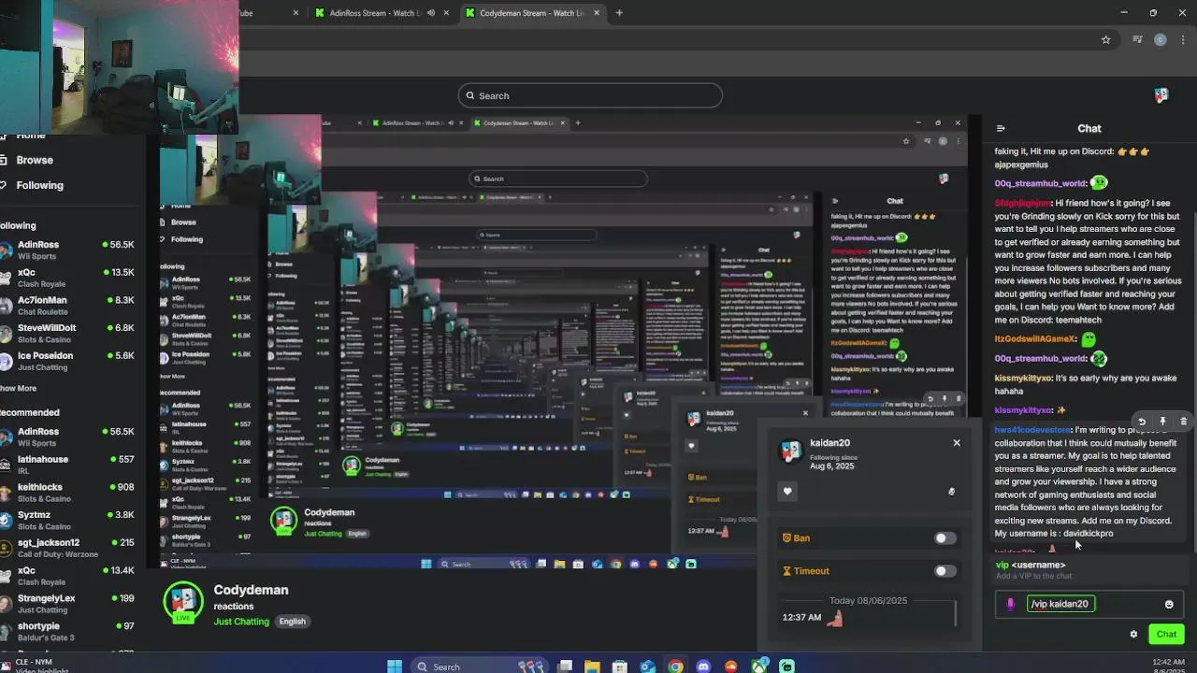Select the vip <username> command suggestion
The height and width of the screenshot is (673, 1197).
pos(1089,569)
